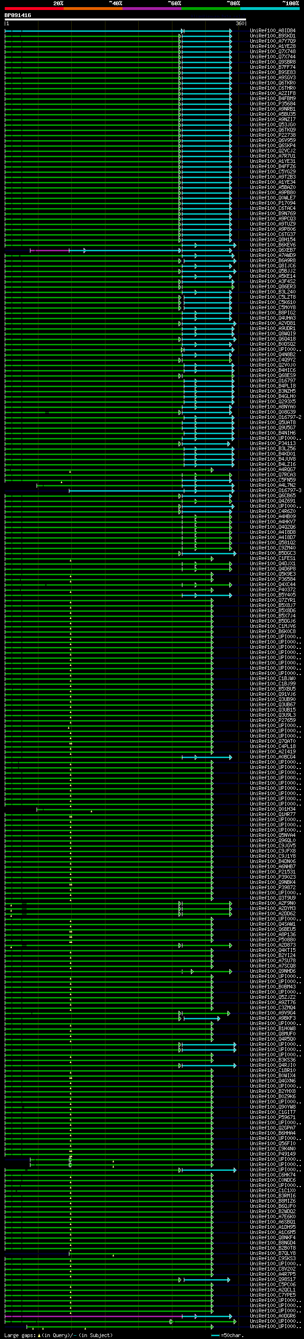Select hit label UniRef100_Q53JG0

[273, 125]
